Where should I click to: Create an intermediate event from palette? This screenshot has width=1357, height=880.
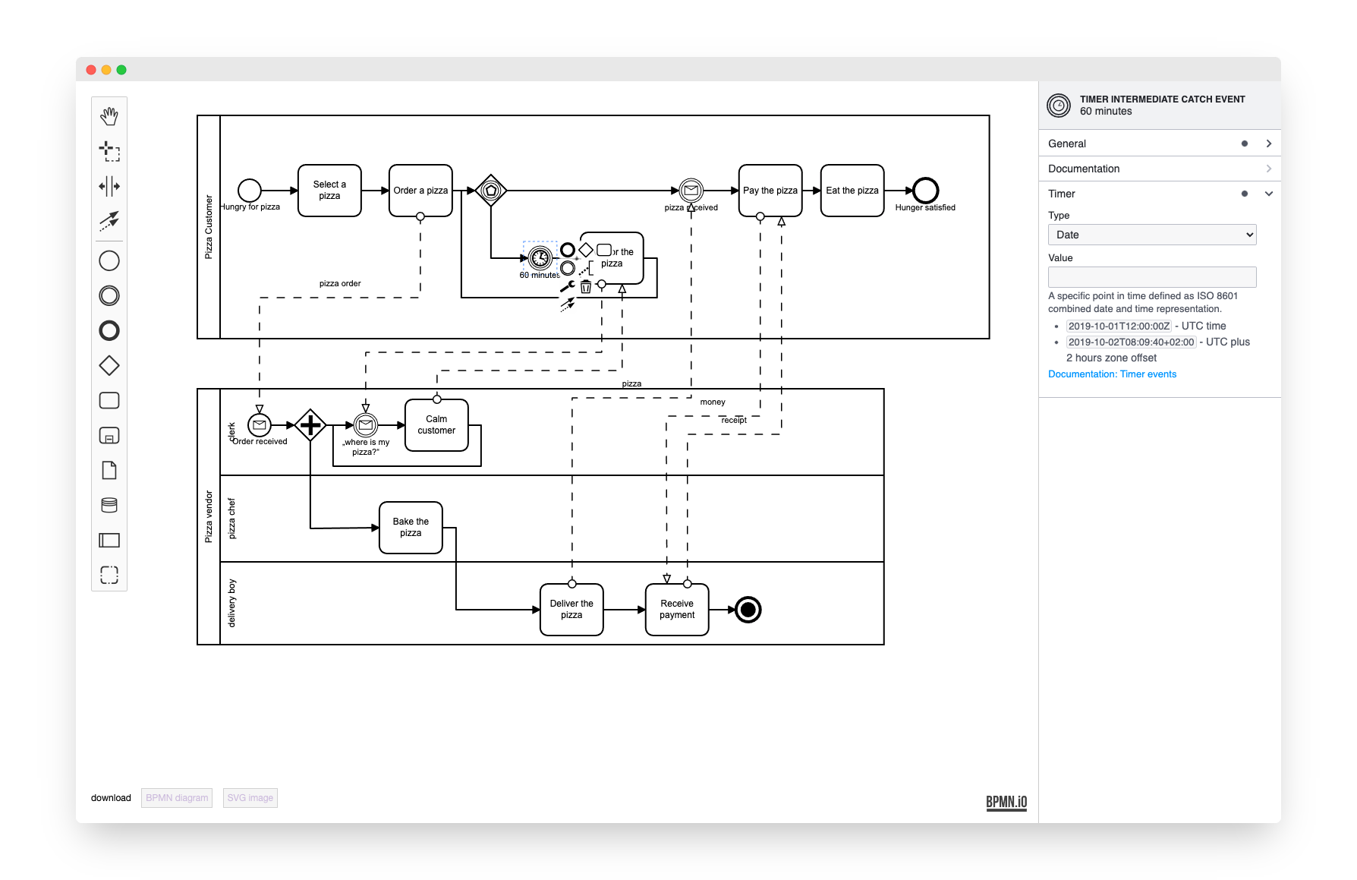(x=109, y=296)
